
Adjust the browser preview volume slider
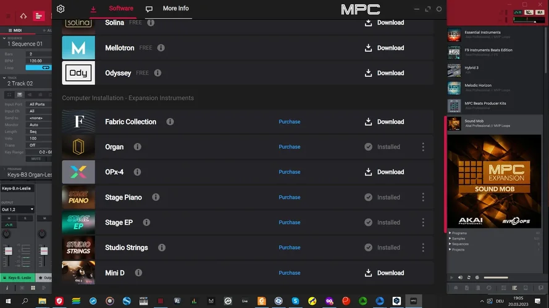(x=496, y=278)
